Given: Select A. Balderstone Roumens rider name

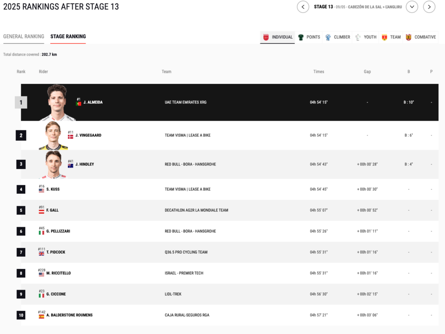Looking at the screenshot, I should 69,315.
